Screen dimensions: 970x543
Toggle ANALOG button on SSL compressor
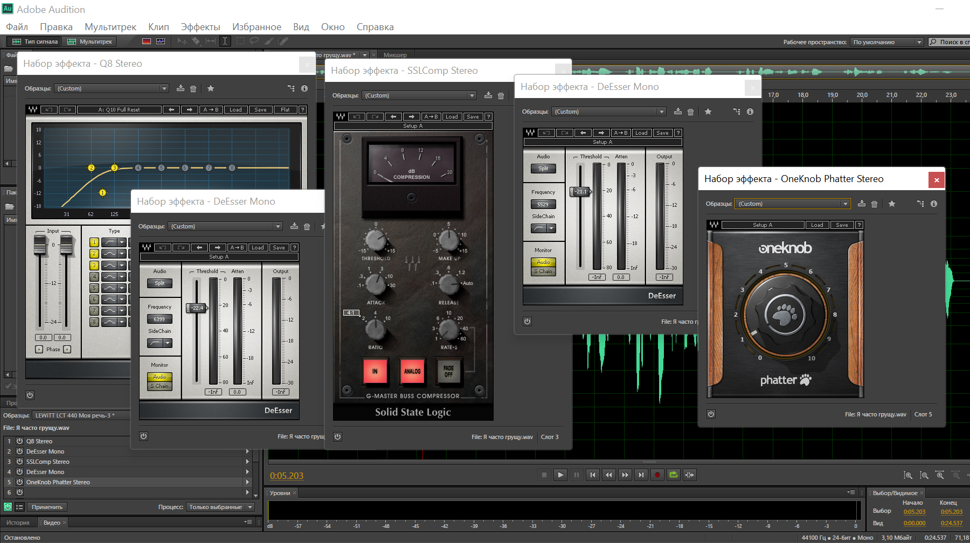coord(412,371)
